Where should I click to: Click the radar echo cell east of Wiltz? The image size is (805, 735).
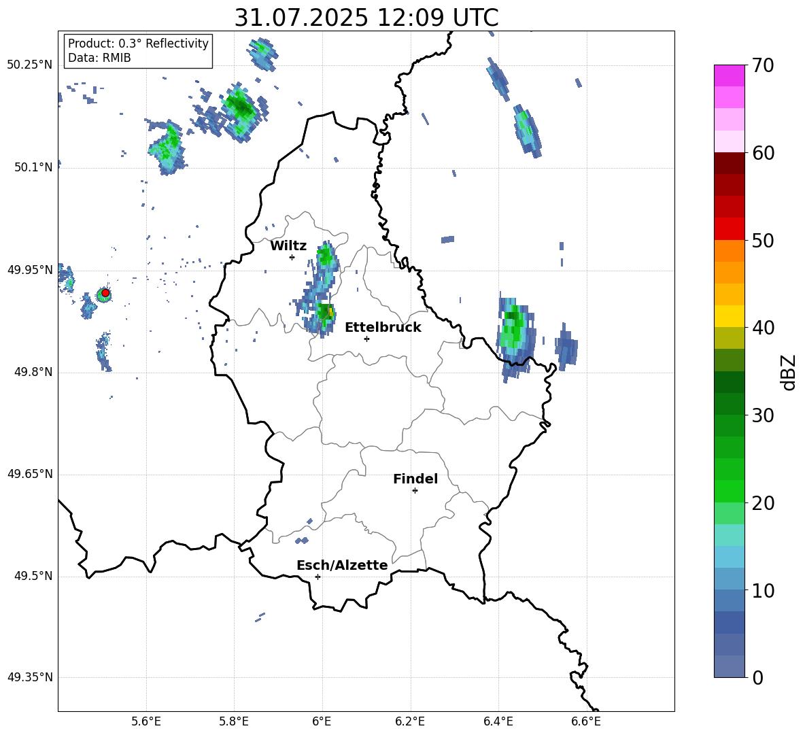(x=326, y=255)
